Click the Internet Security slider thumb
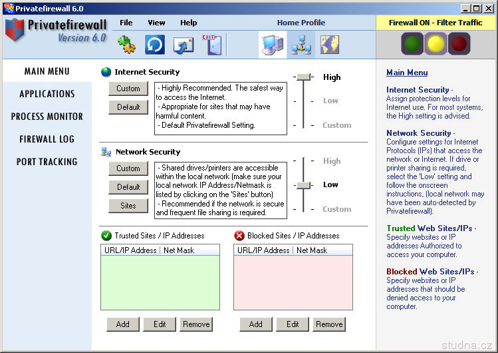This screenshot has height=353, width=498. click(304, 77)
